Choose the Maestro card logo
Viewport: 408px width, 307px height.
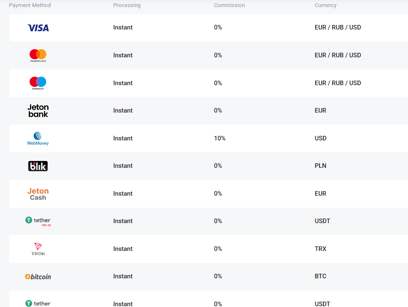(x=38, y=83)
